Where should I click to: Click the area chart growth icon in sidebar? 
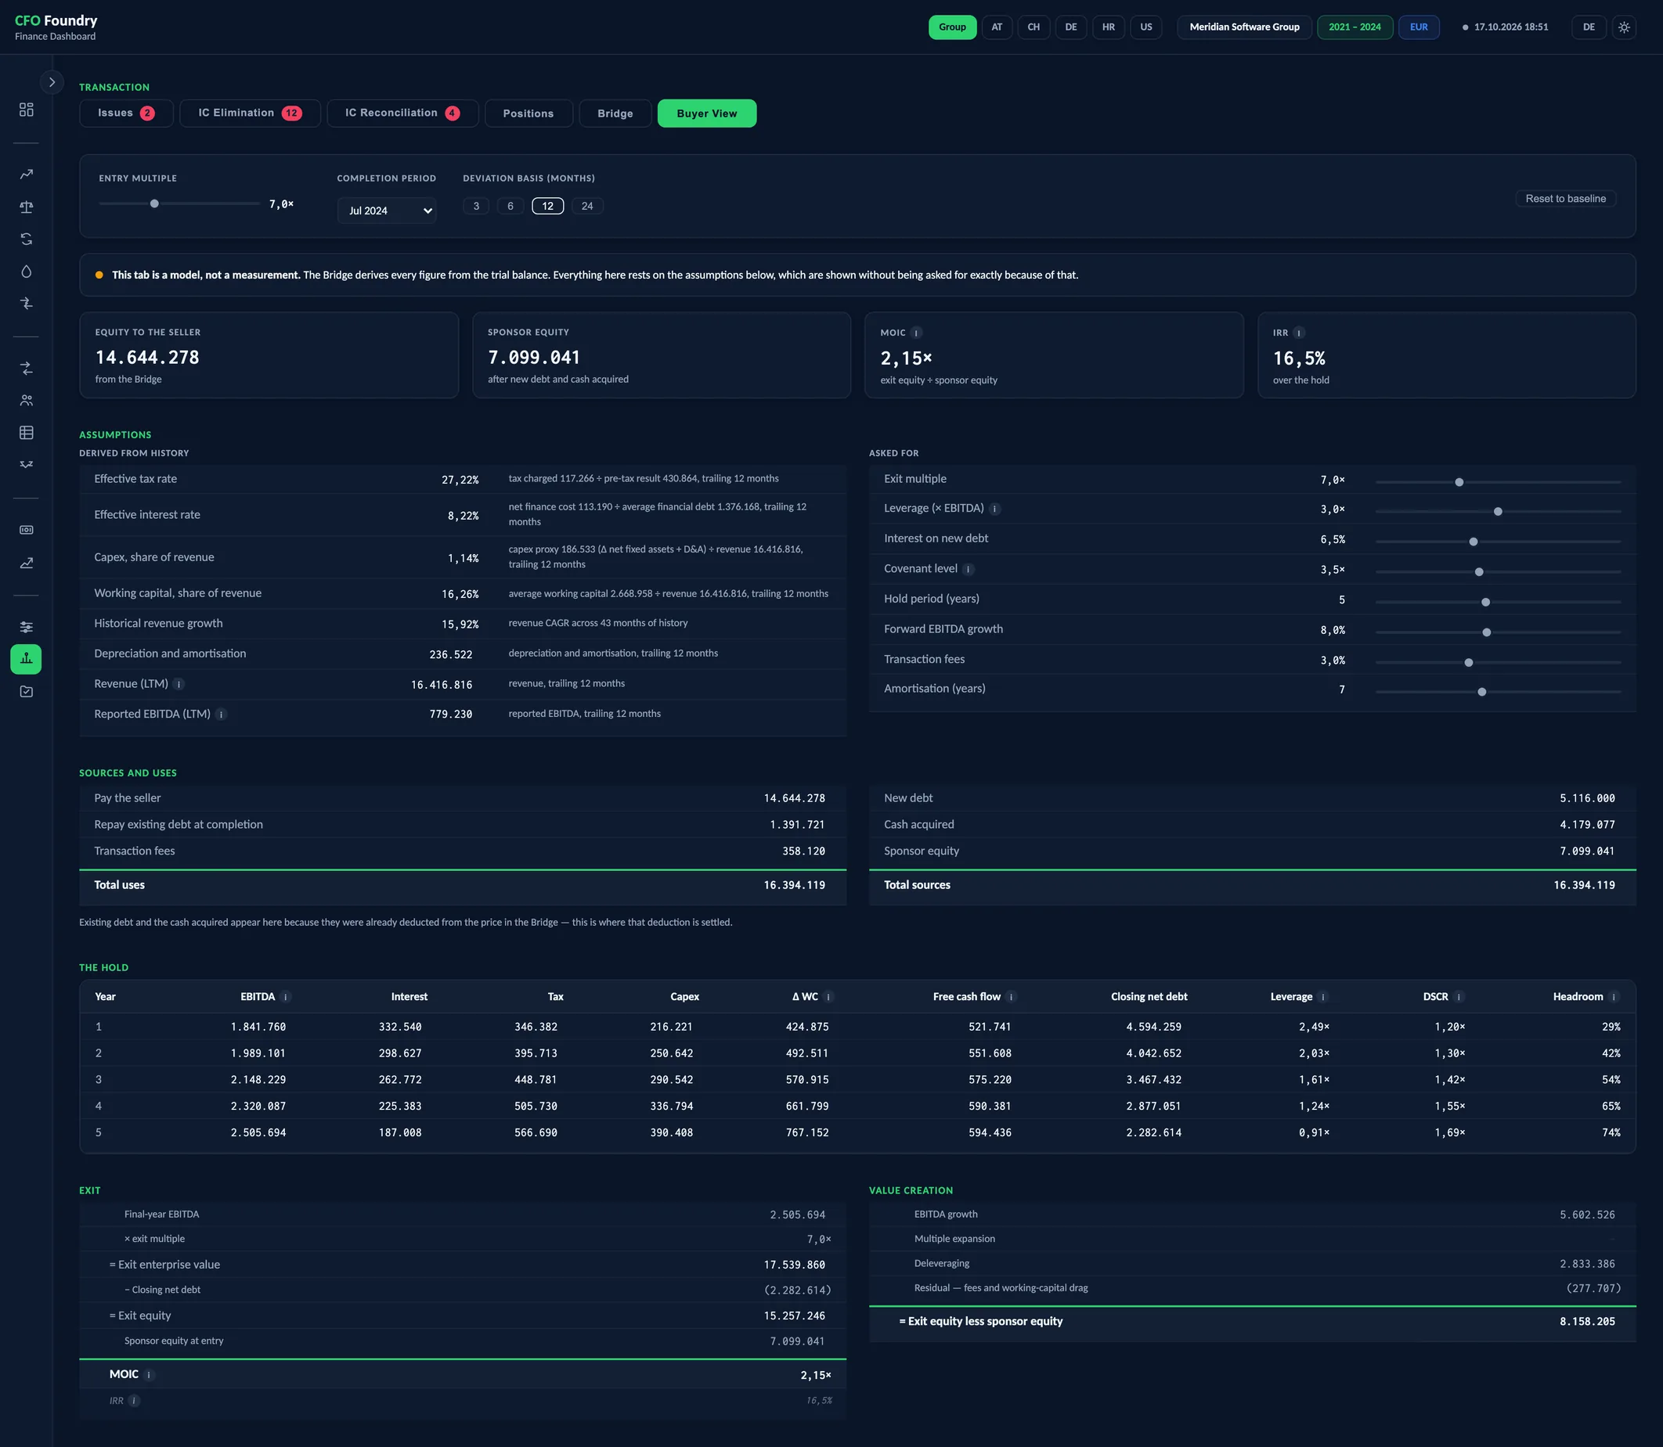[26, 563]
